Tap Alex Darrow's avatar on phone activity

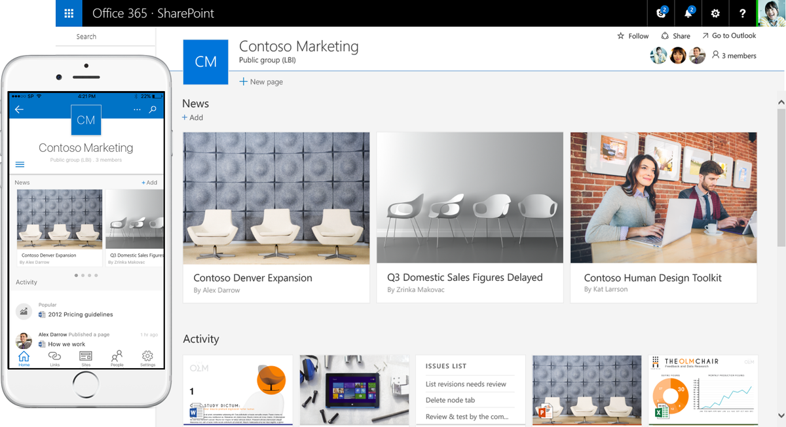(24, 341)
